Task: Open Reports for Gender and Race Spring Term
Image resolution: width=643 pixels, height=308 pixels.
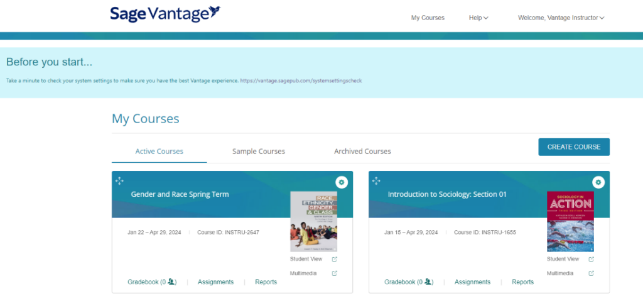Action: point(266,282)
